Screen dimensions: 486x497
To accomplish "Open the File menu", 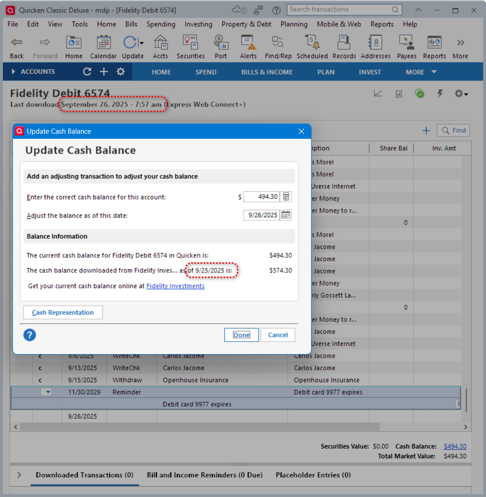I will point(12,24).
